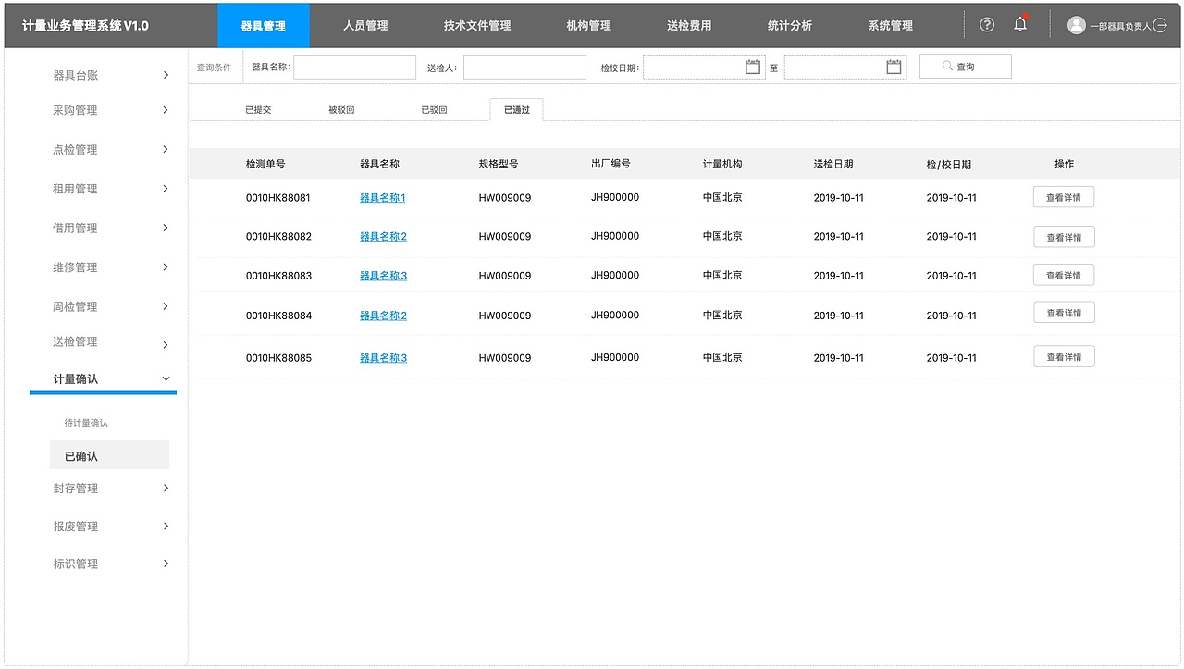This screenshot has width=1184, height=669.
Task: Click the 出厂编号 column header
Action: [610, 164]
